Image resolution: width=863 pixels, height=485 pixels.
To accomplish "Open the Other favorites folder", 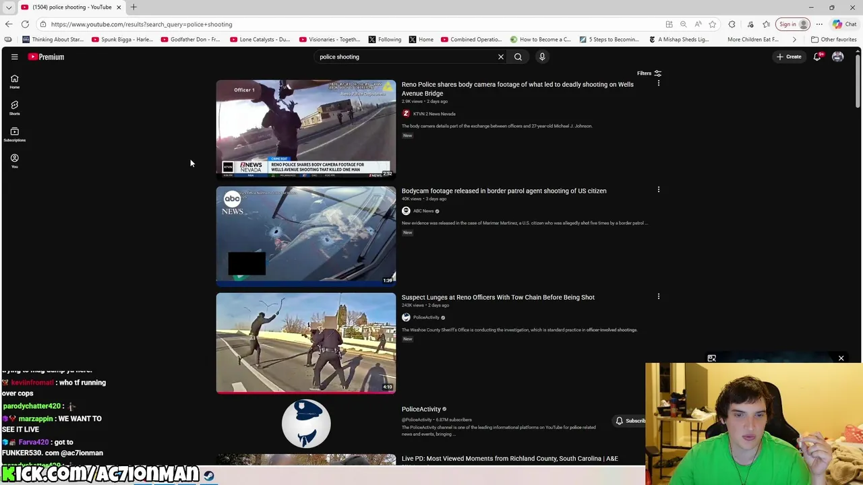I will click(833, 39).
